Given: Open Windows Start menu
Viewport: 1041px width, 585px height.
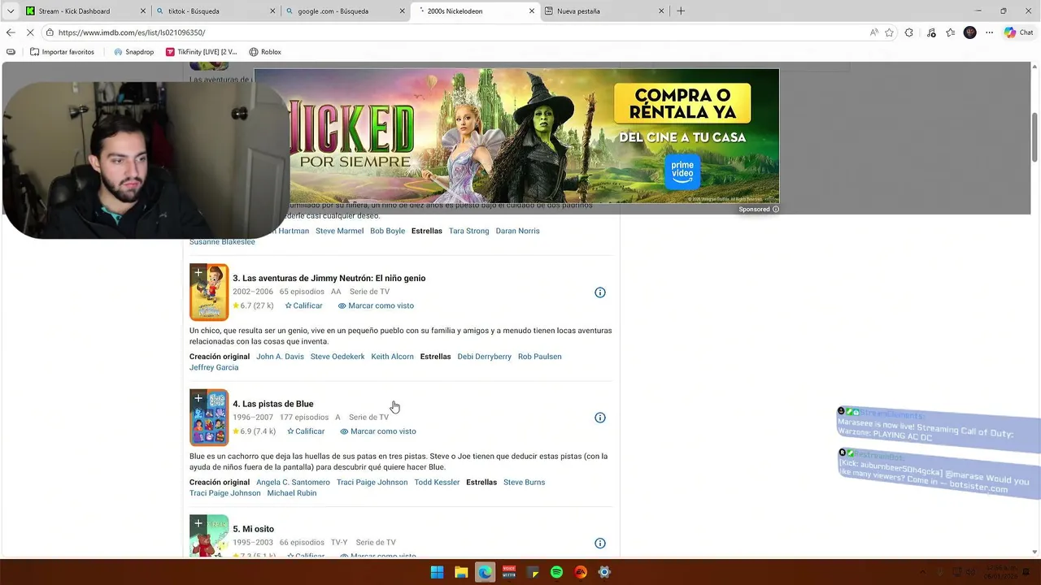Looking at the screenshot, I should pos(437,572).
